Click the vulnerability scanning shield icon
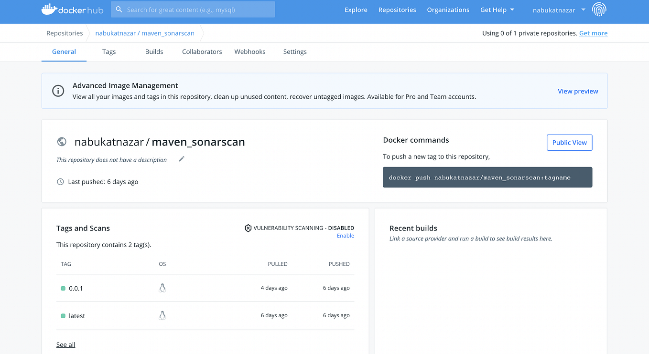The image size is (649, 354). 248,228
